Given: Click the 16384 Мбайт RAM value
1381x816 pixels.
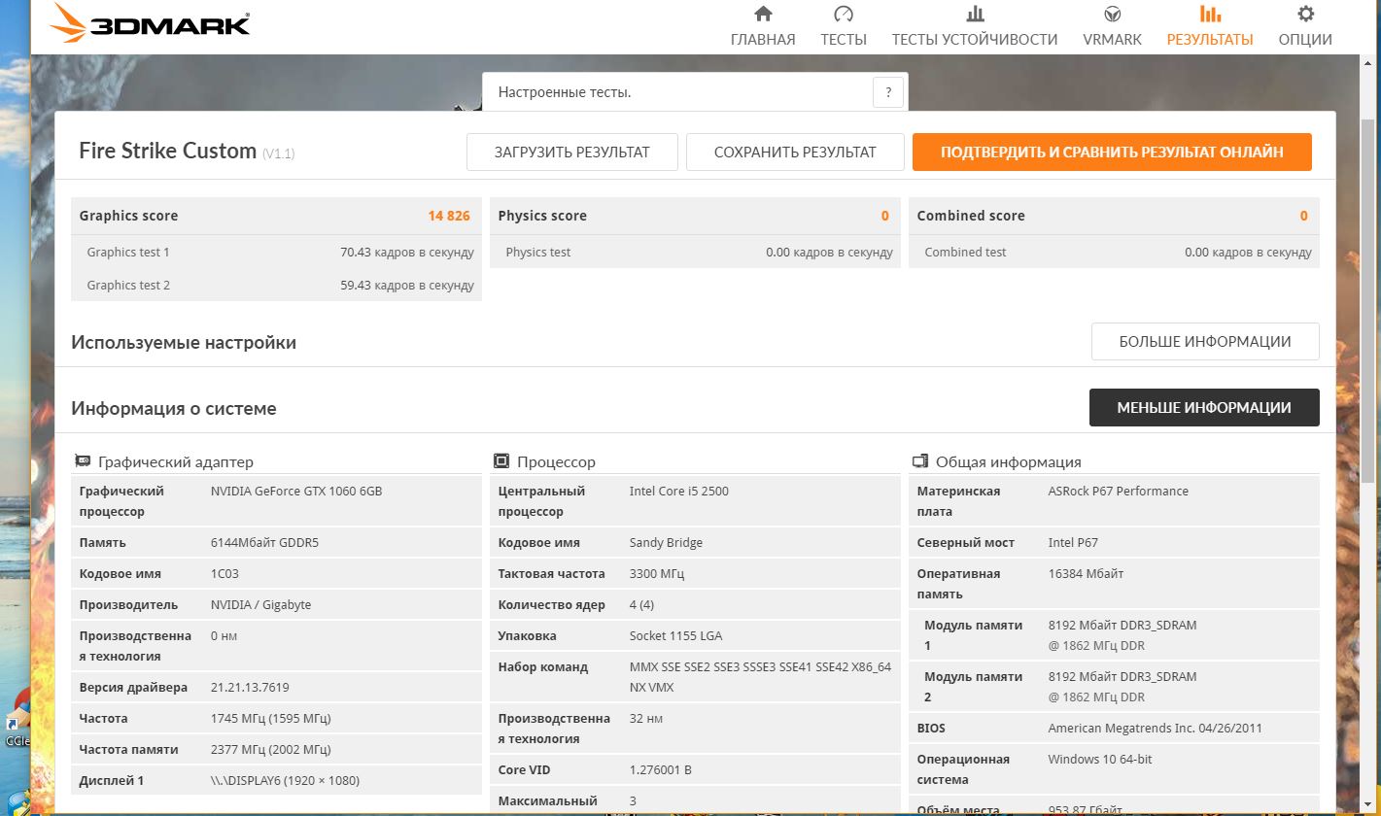Looking at the screenshot, I should 1086,573.
